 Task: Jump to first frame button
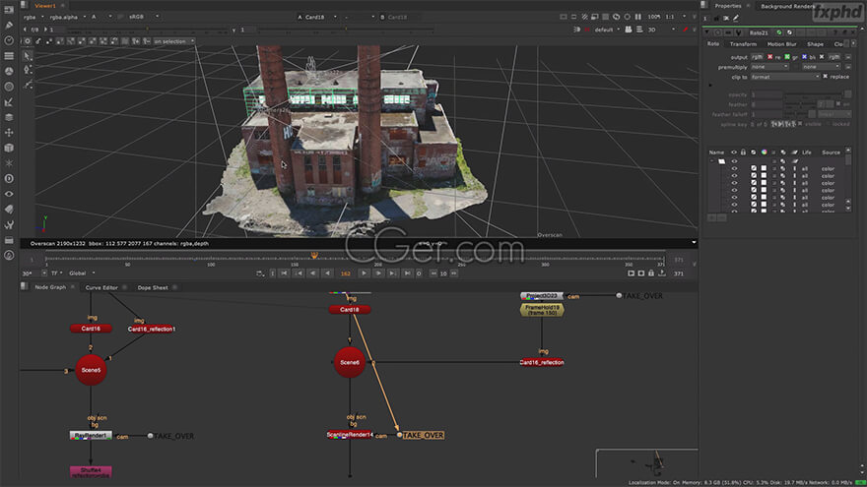click(284, 274)
